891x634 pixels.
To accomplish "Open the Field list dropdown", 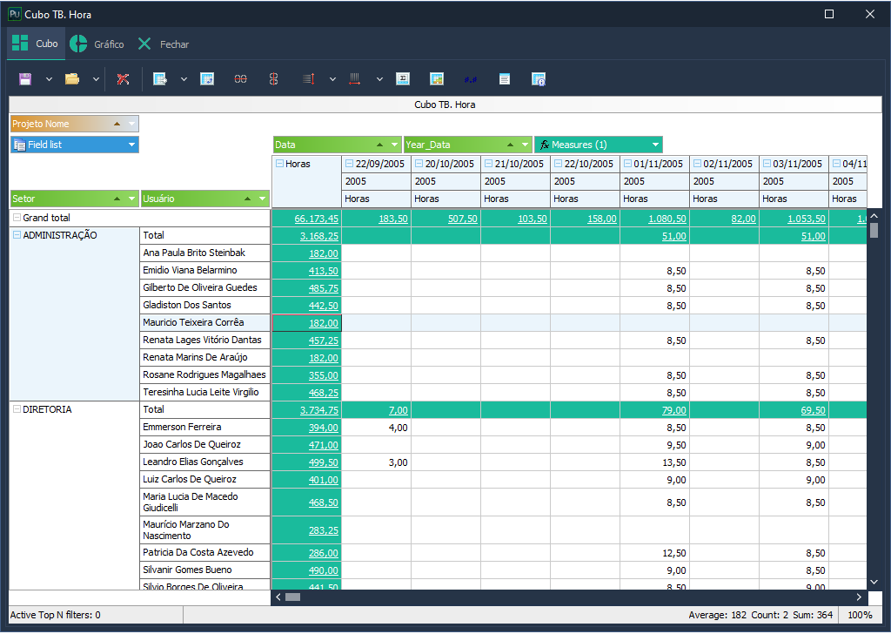I will pyautogui.click(x=131, y=145).
